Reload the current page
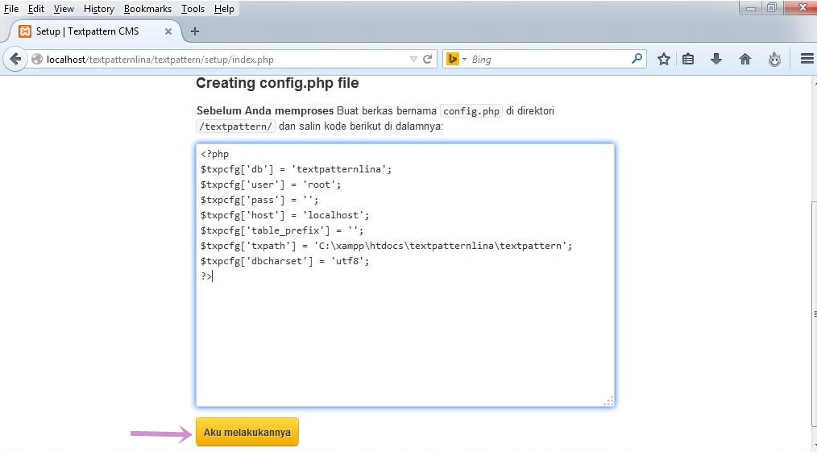The height and width of the screenshot is (452, 817). 428,59
